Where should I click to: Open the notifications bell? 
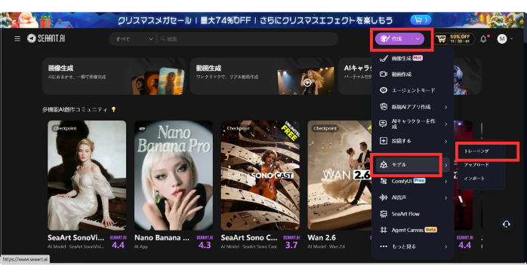pyautogui.click(x=483, y=39)
